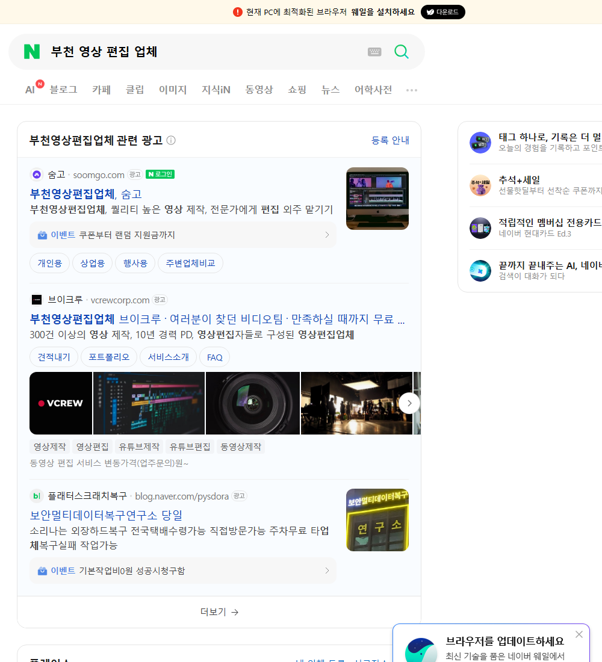
Task: Open the film studio set thumbnail
Action: 356,403
